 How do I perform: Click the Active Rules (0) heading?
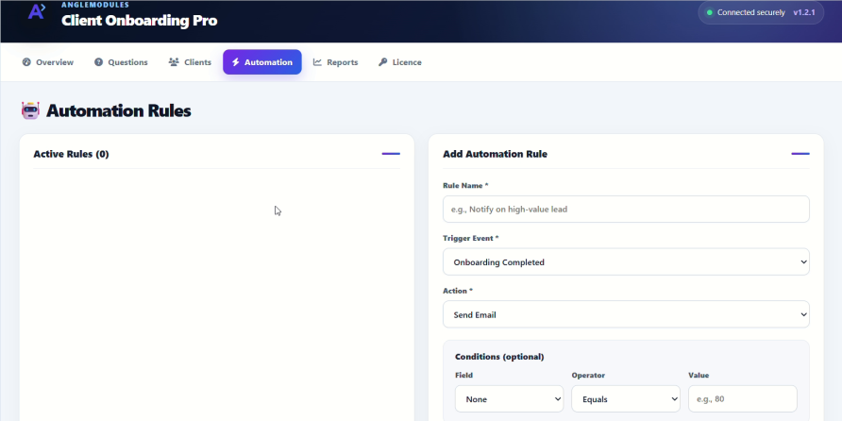pos(71,154)
